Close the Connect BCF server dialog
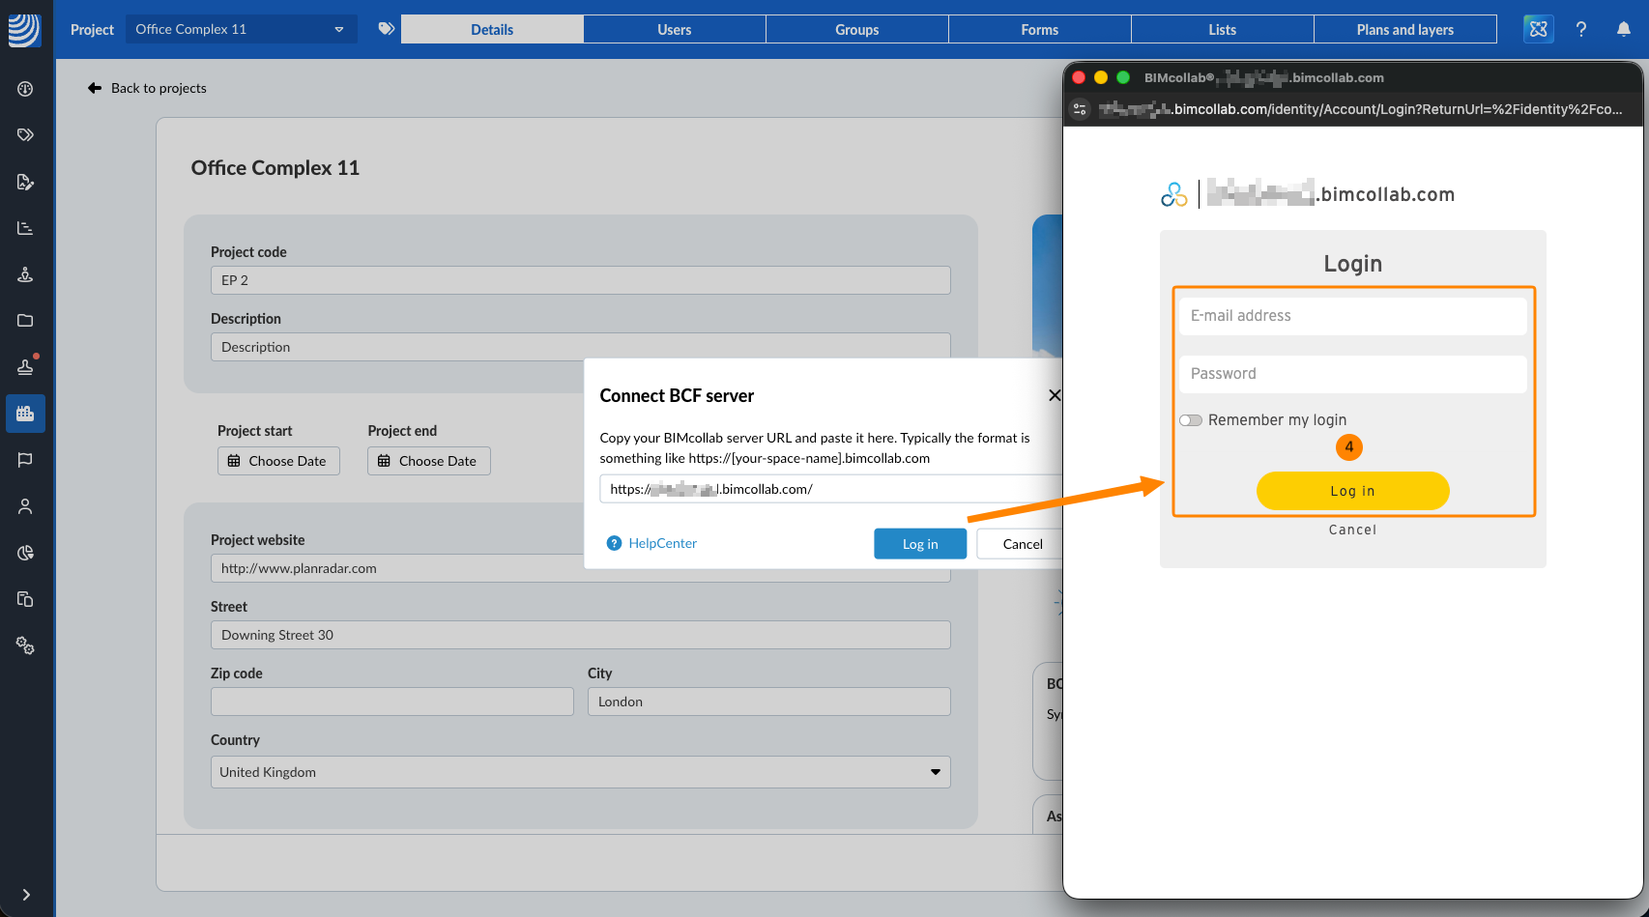The image size is (1649, 917). [1055, 395]
